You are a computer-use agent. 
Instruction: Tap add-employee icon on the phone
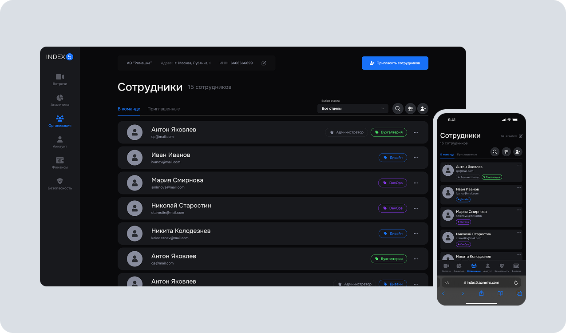click(x=518, y=152)
